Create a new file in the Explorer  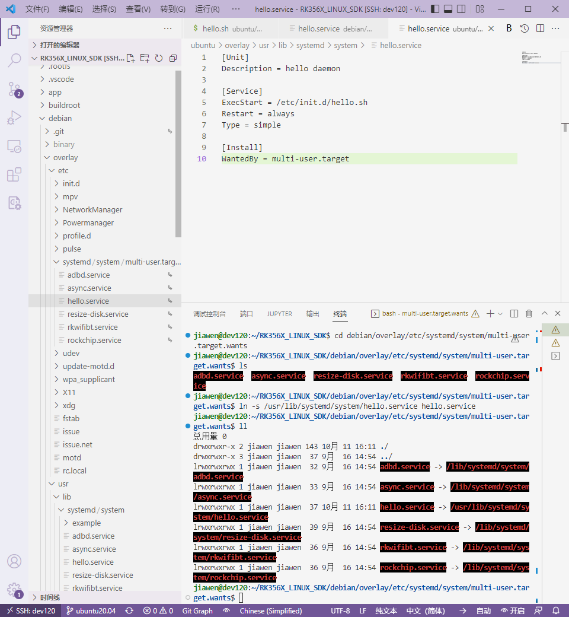click(x=130, y=58)
